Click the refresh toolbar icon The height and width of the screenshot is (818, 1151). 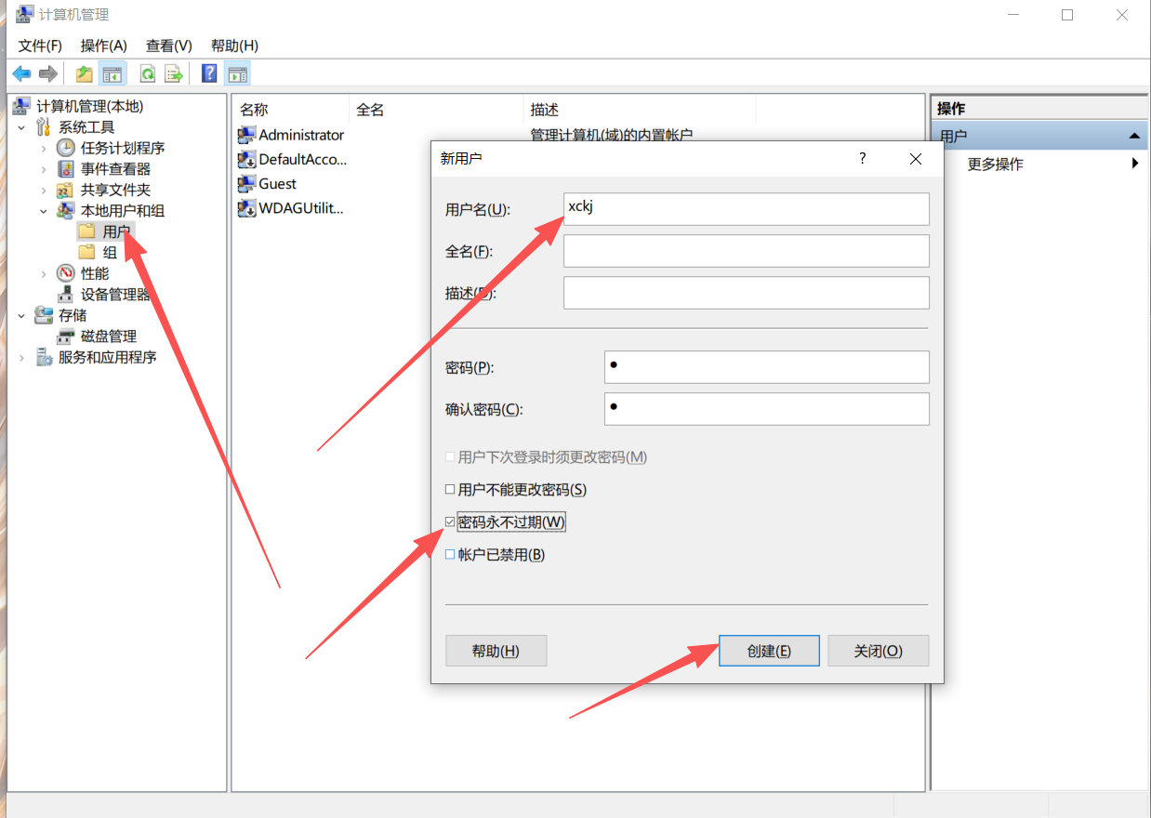[147, 73]
